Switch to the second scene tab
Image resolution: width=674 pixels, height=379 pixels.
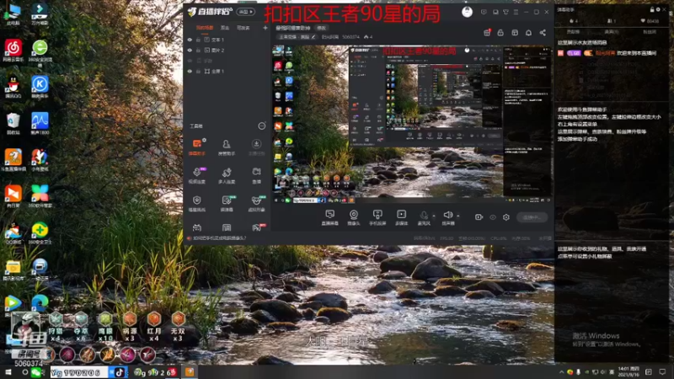pos(225,28)
